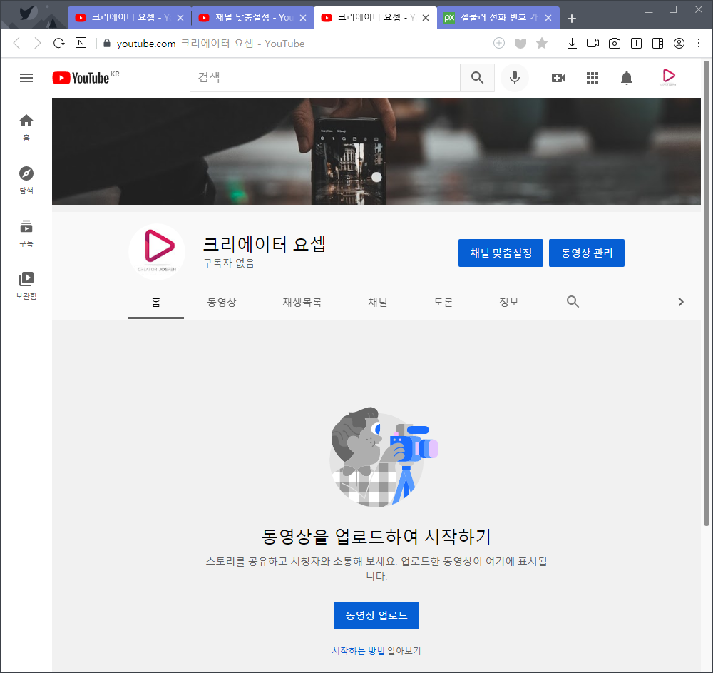
Task: Click the lock site info icon
Action: 107,44
